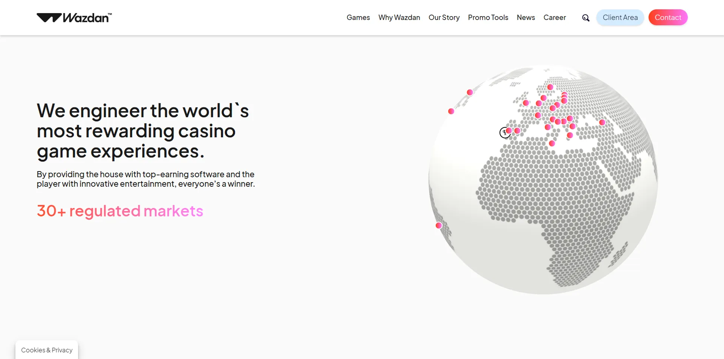Open Promo Tools in the navigation
The width and height of the screenshot is (724, 359).
coord(488,18)
